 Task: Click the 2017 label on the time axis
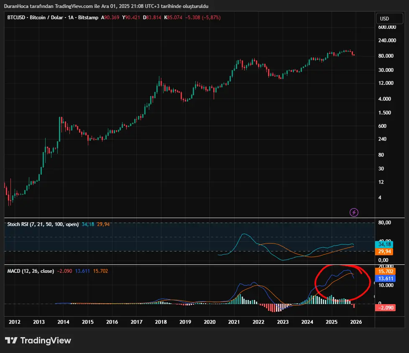tap(136, 322)
